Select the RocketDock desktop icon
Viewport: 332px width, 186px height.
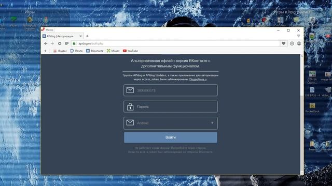pos(312,107)
